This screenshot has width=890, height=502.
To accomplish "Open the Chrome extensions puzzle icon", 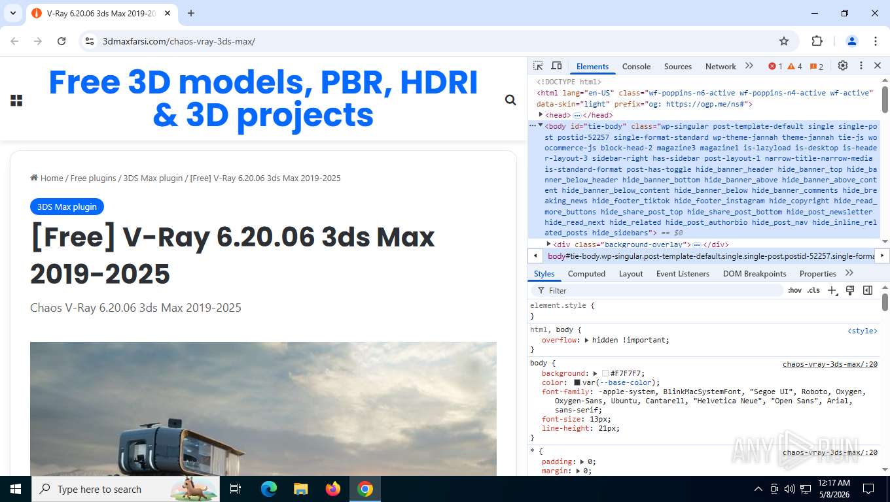I will (x=817, y=41).
